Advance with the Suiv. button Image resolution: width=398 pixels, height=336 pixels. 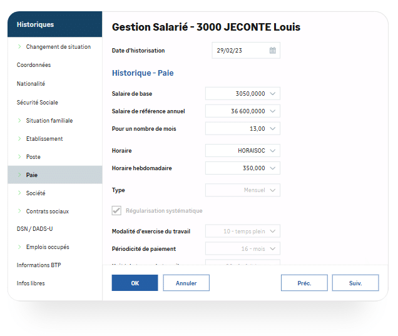[355, 283]
